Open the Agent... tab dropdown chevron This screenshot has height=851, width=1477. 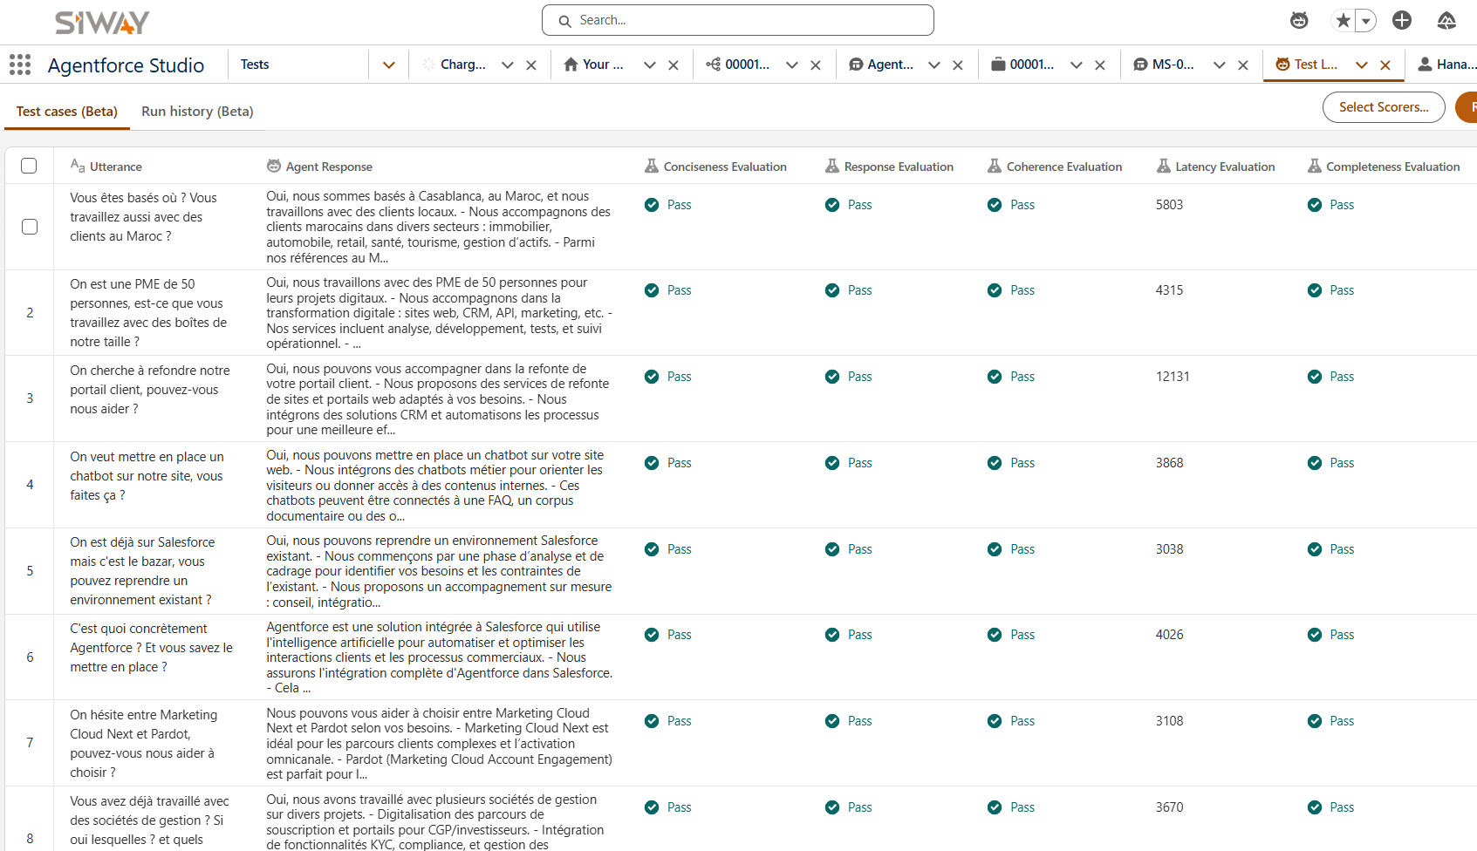(x=934, y=65)
